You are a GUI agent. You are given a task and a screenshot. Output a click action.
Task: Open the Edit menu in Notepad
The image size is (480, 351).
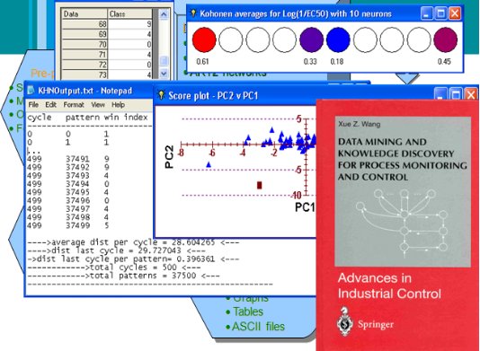[x=50, y=105]
